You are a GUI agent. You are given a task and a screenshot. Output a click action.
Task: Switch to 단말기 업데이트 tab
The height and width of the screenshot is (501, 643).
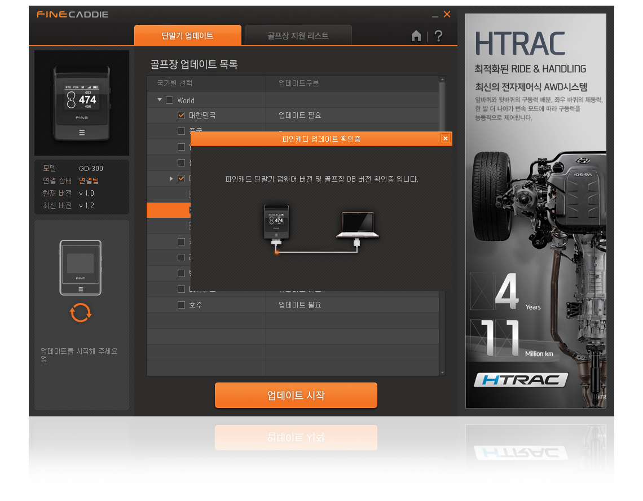coord(187,36)
